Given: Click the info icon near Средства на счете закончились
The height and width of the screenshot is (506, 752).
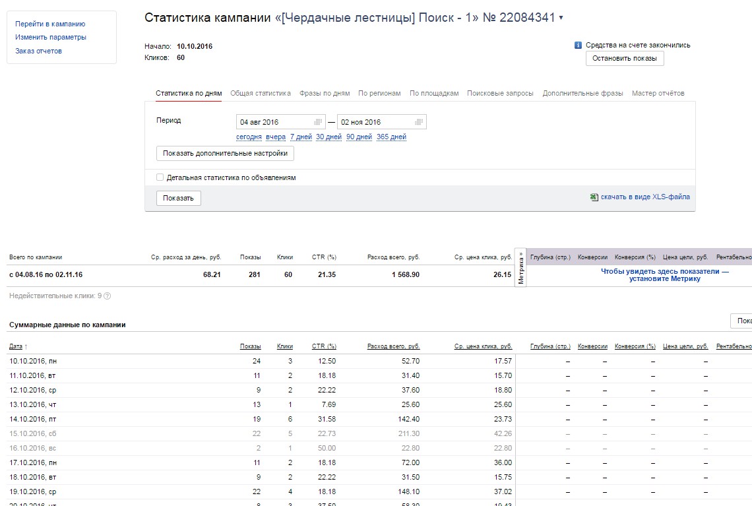Looking at the screenshot, I should click(578, 45).
